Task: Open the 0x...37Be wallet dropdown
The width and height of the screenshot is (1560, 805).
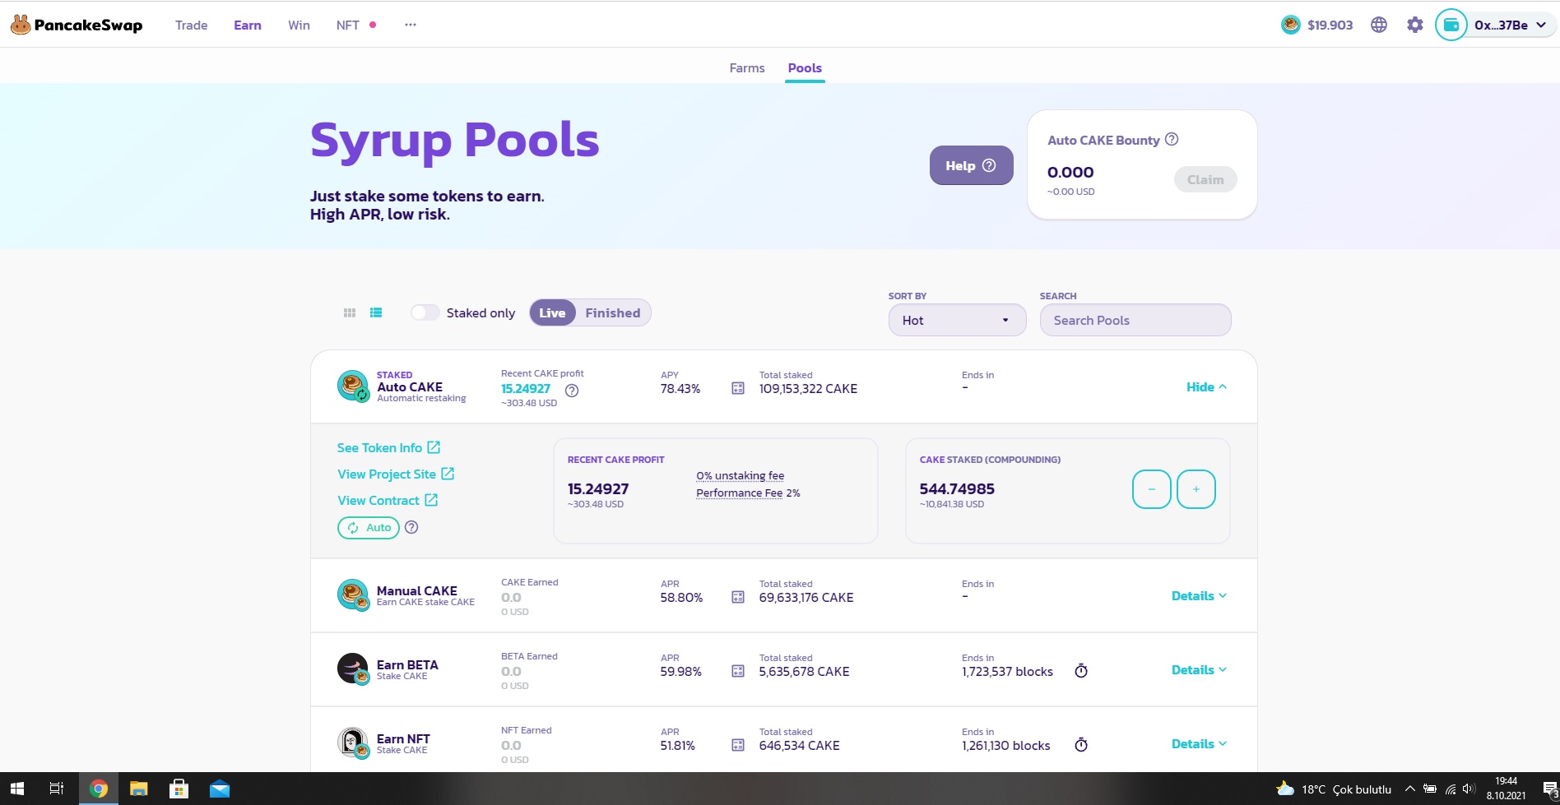Action: 1510,25
